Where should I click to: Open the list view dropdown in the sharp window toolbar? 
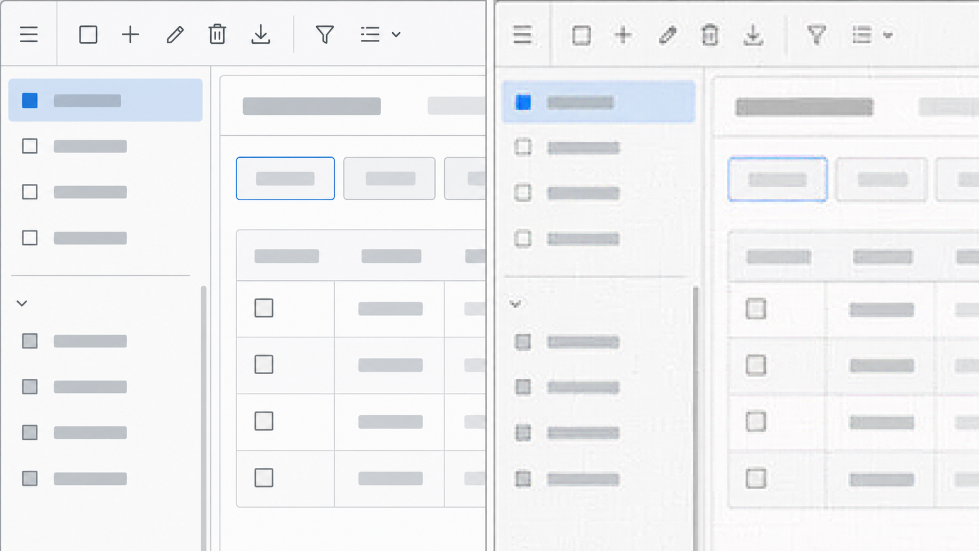[x=381, y=35]
